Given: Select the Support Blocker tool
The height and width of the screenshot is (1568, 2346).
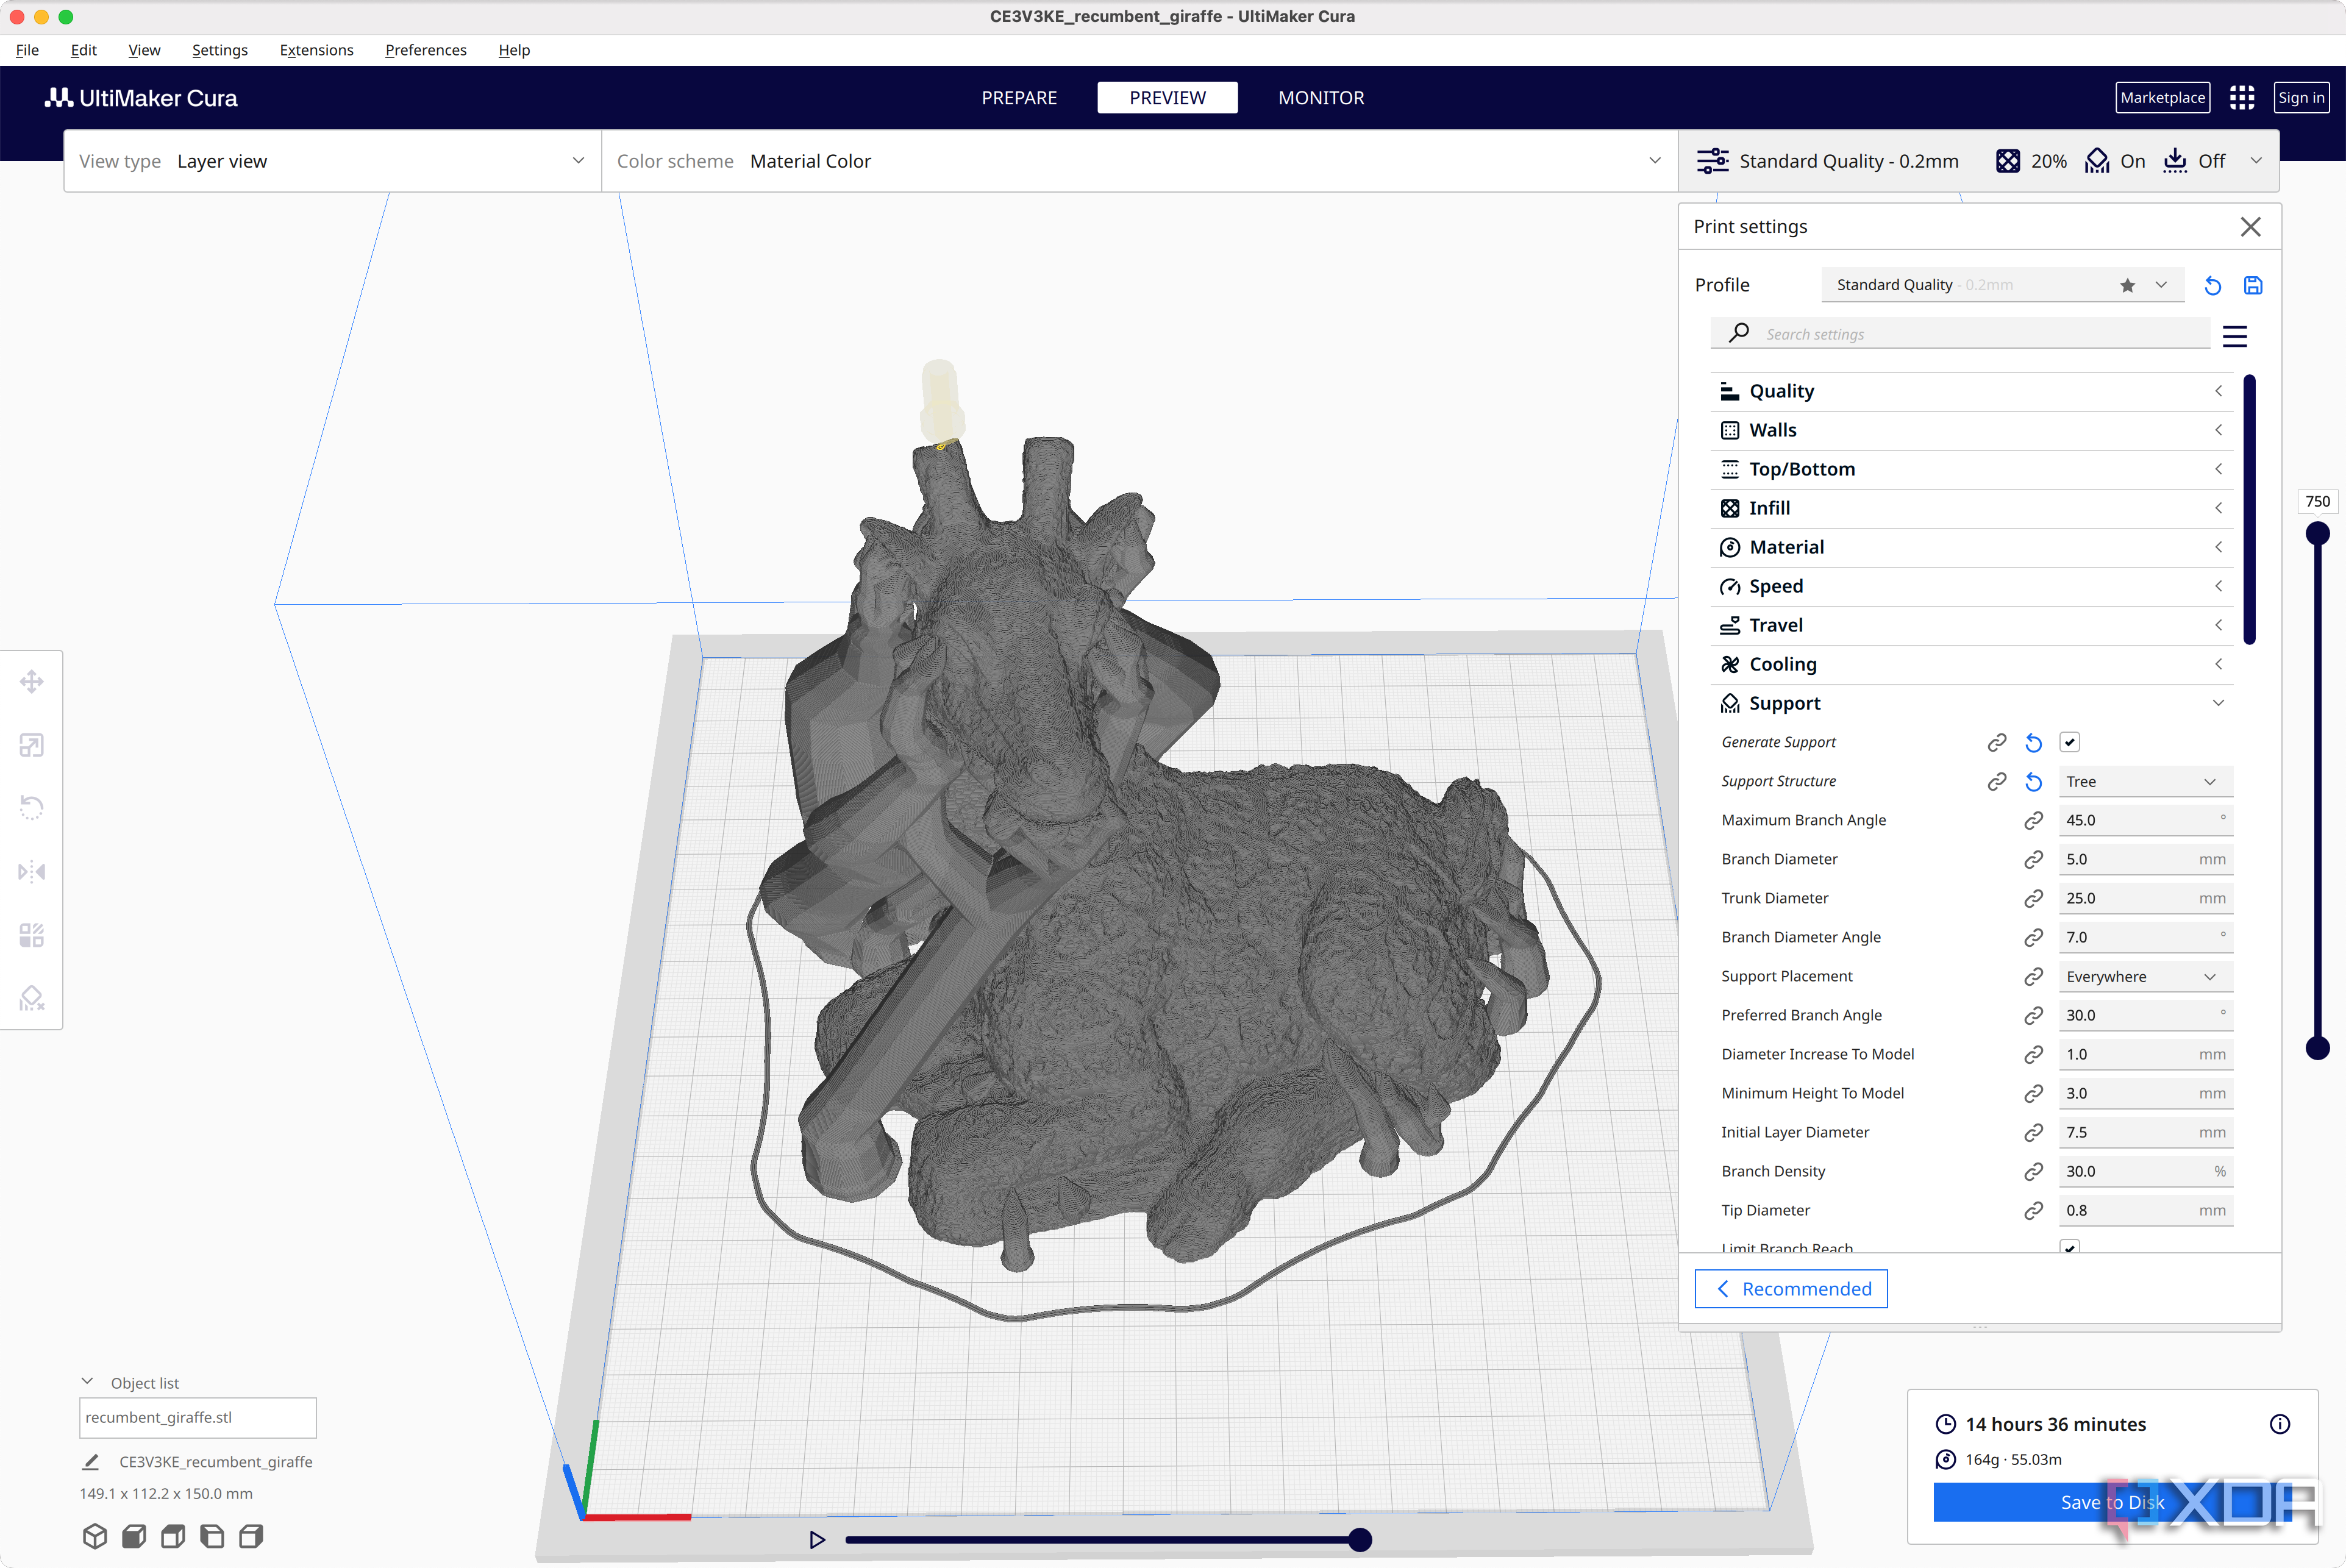Looking at the screenshot, I should click(x=31, y=998).
